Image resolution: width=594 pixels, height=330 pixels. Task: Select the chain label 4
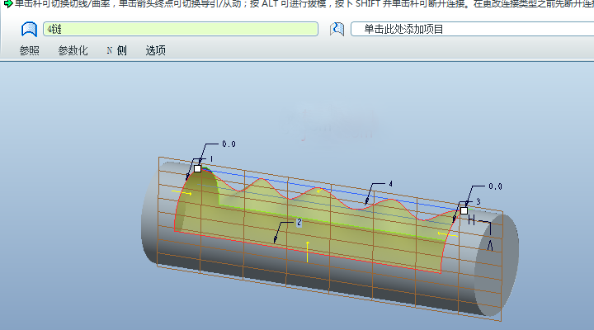(x=390, y=184)
